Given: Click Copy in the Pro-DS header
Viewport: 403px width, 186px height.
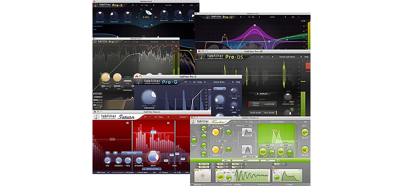Looking at the screenshot, I should click(x=267, y=57).
